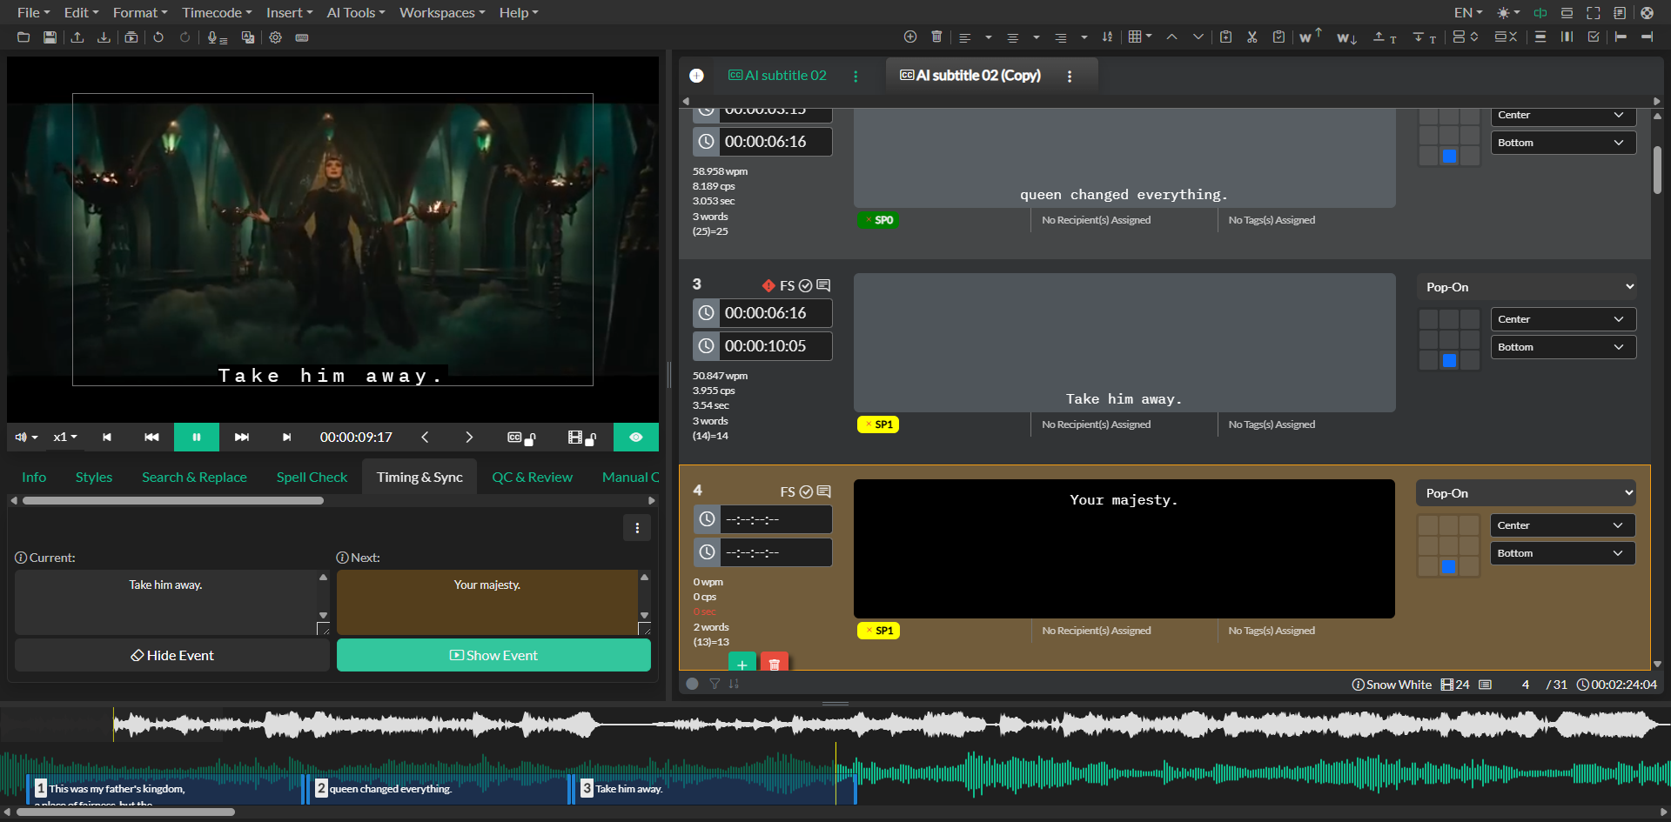Select bottom-center position cell for event 3
This screenshot has width=1671, height=822.
(1449, 360)
